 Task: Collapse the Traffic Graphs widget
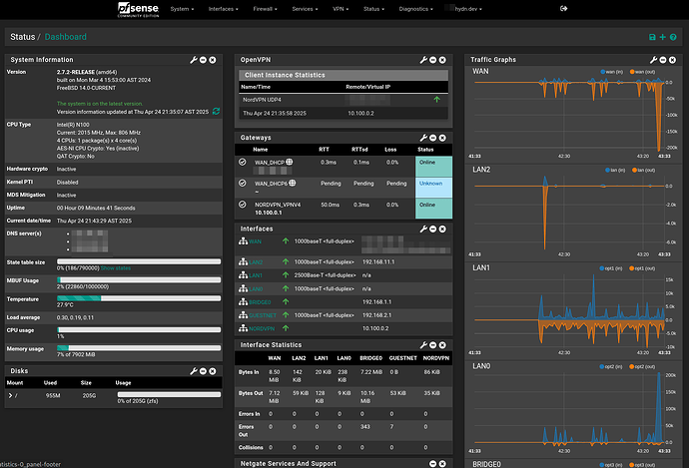click(x=663, y=60)
